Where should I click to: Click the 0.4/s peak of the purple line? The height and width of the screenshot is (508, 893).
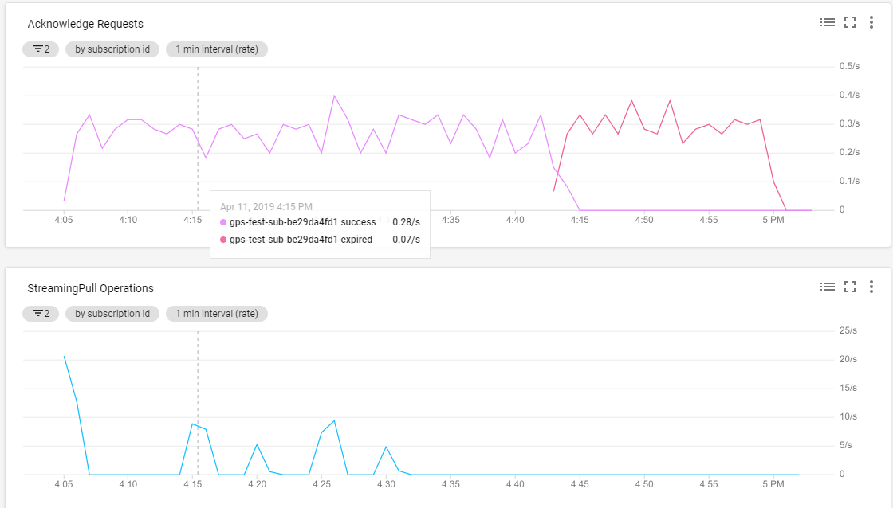coord(334,96)
